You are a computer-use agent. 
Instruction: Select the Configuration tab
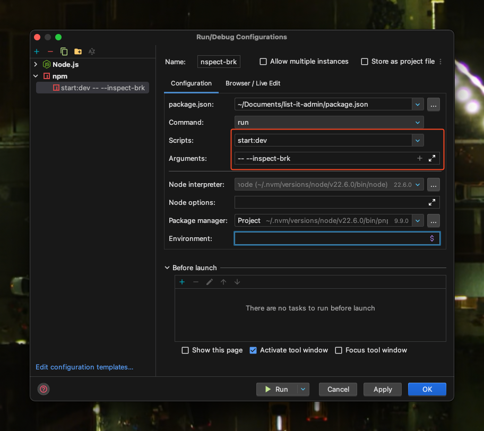[191, 83]
